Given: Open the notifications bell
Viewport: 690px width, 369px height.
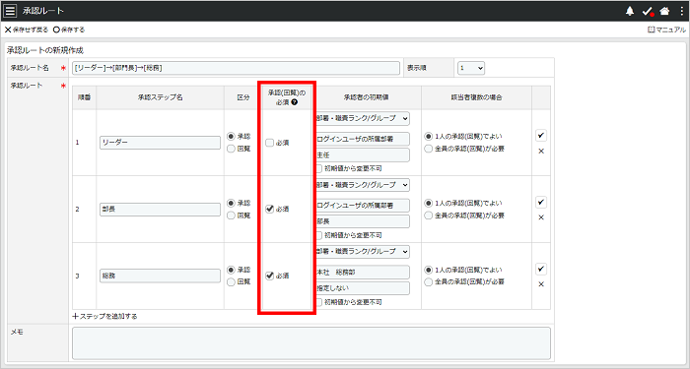Looking at the screenshot, I should [x=630, y=12].
